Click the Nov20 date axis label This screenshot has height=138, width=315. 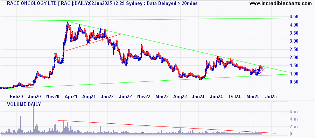click(53, 96)
